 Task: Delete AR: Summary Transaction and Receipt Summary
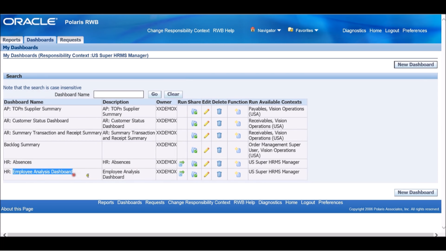pos(219,136)
